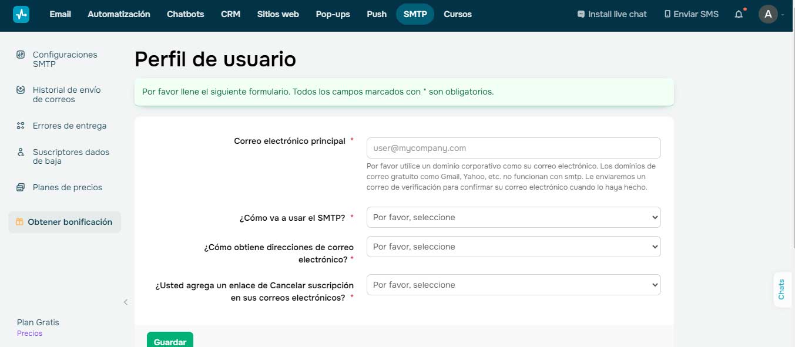795x347 pixels.
Task: Click the Errores de entrega icon
Action: click(21, 126)
